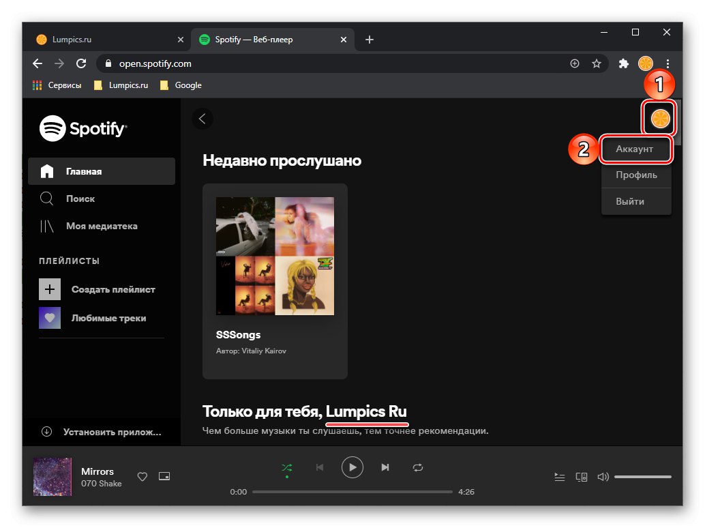Viewport: 705px width, 528px height.
Task: Go forward in browser history
Action: 59,64
